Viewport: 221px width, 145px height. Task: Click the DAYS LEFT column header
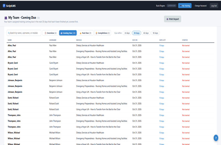click(x=162, y=40)
